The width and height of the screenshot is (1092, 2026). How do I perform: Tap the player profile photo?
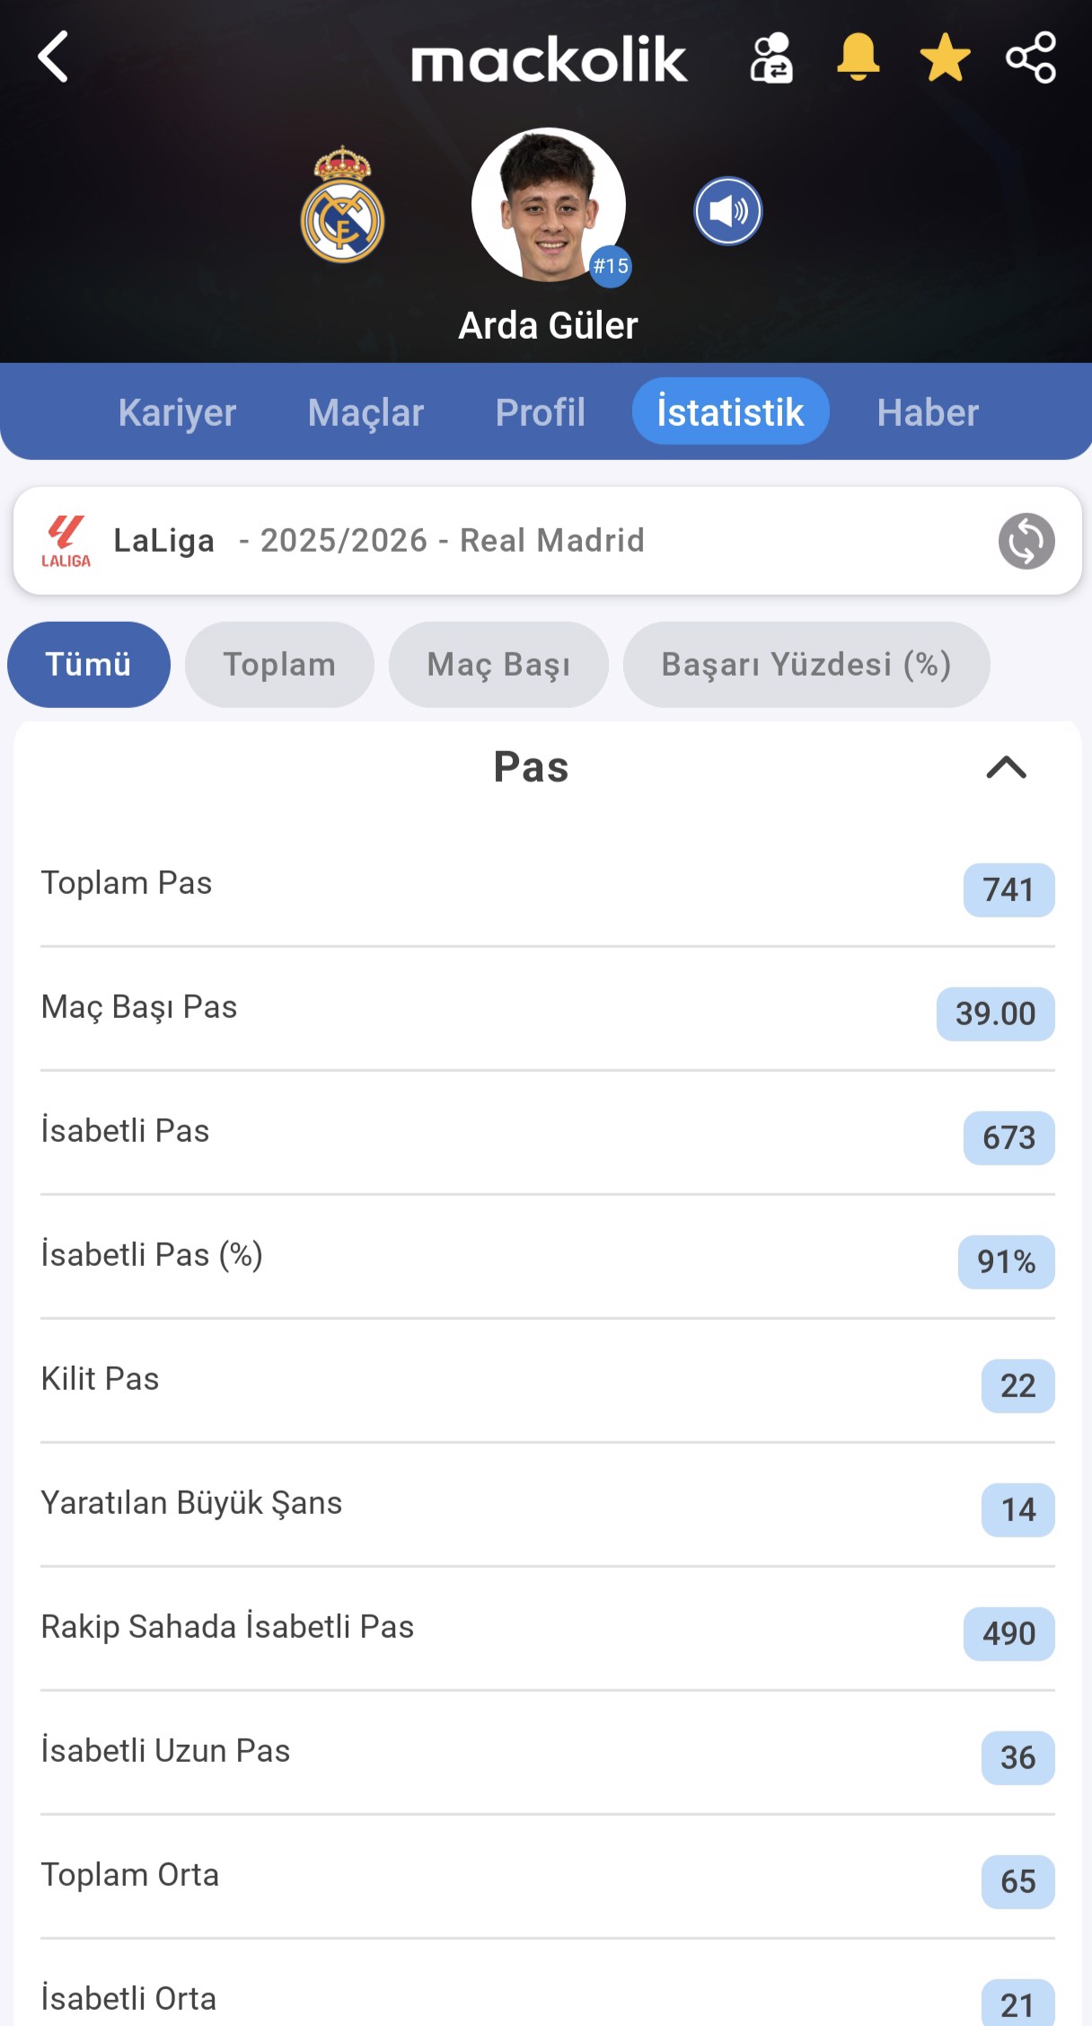tap(548, 205)
